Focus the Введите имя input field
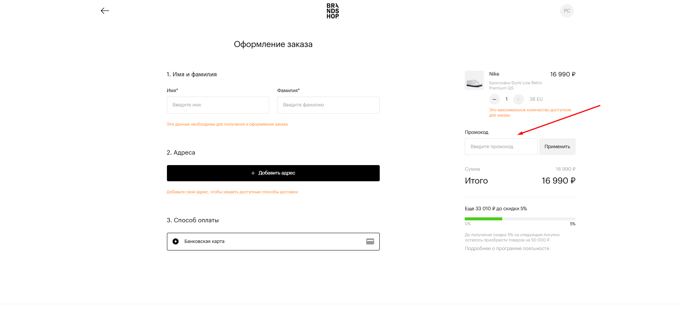The width and height of the screenshot is (682, 314). coord(218,105)
